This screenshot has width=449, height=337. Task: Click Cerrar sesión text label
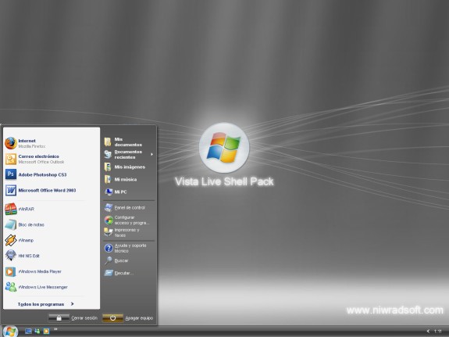point(84,318)
